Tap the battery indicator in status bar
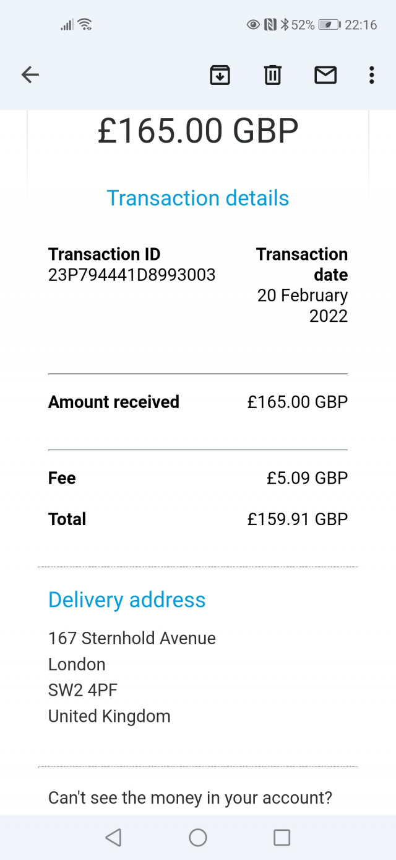 (x=328, y=25)
